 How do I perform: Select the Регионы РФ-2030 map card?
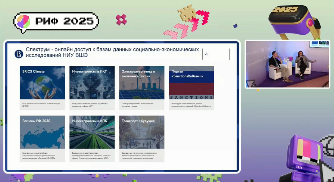point(42,132)
